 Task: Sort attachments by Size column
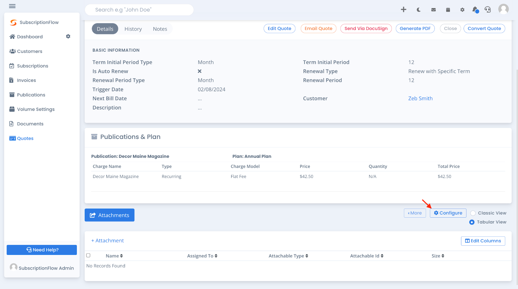pos(438,256)
